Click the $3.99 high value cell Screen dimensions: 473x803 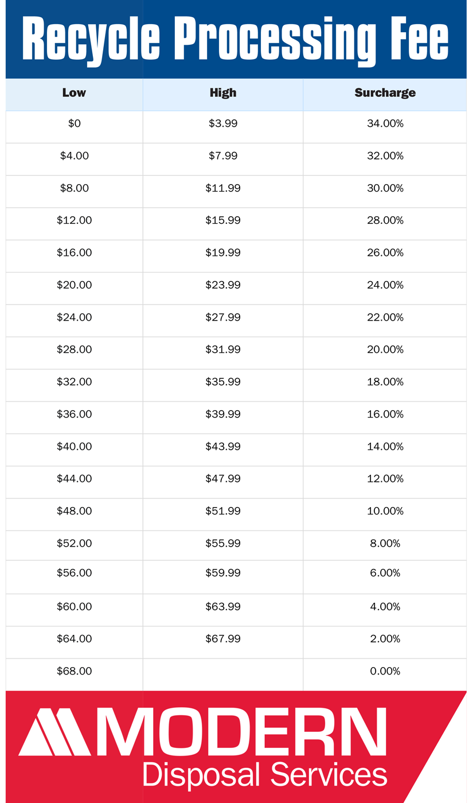tap(223, 123)
